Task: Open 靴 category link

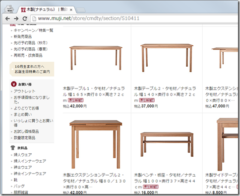Action: tap(15, 180)
